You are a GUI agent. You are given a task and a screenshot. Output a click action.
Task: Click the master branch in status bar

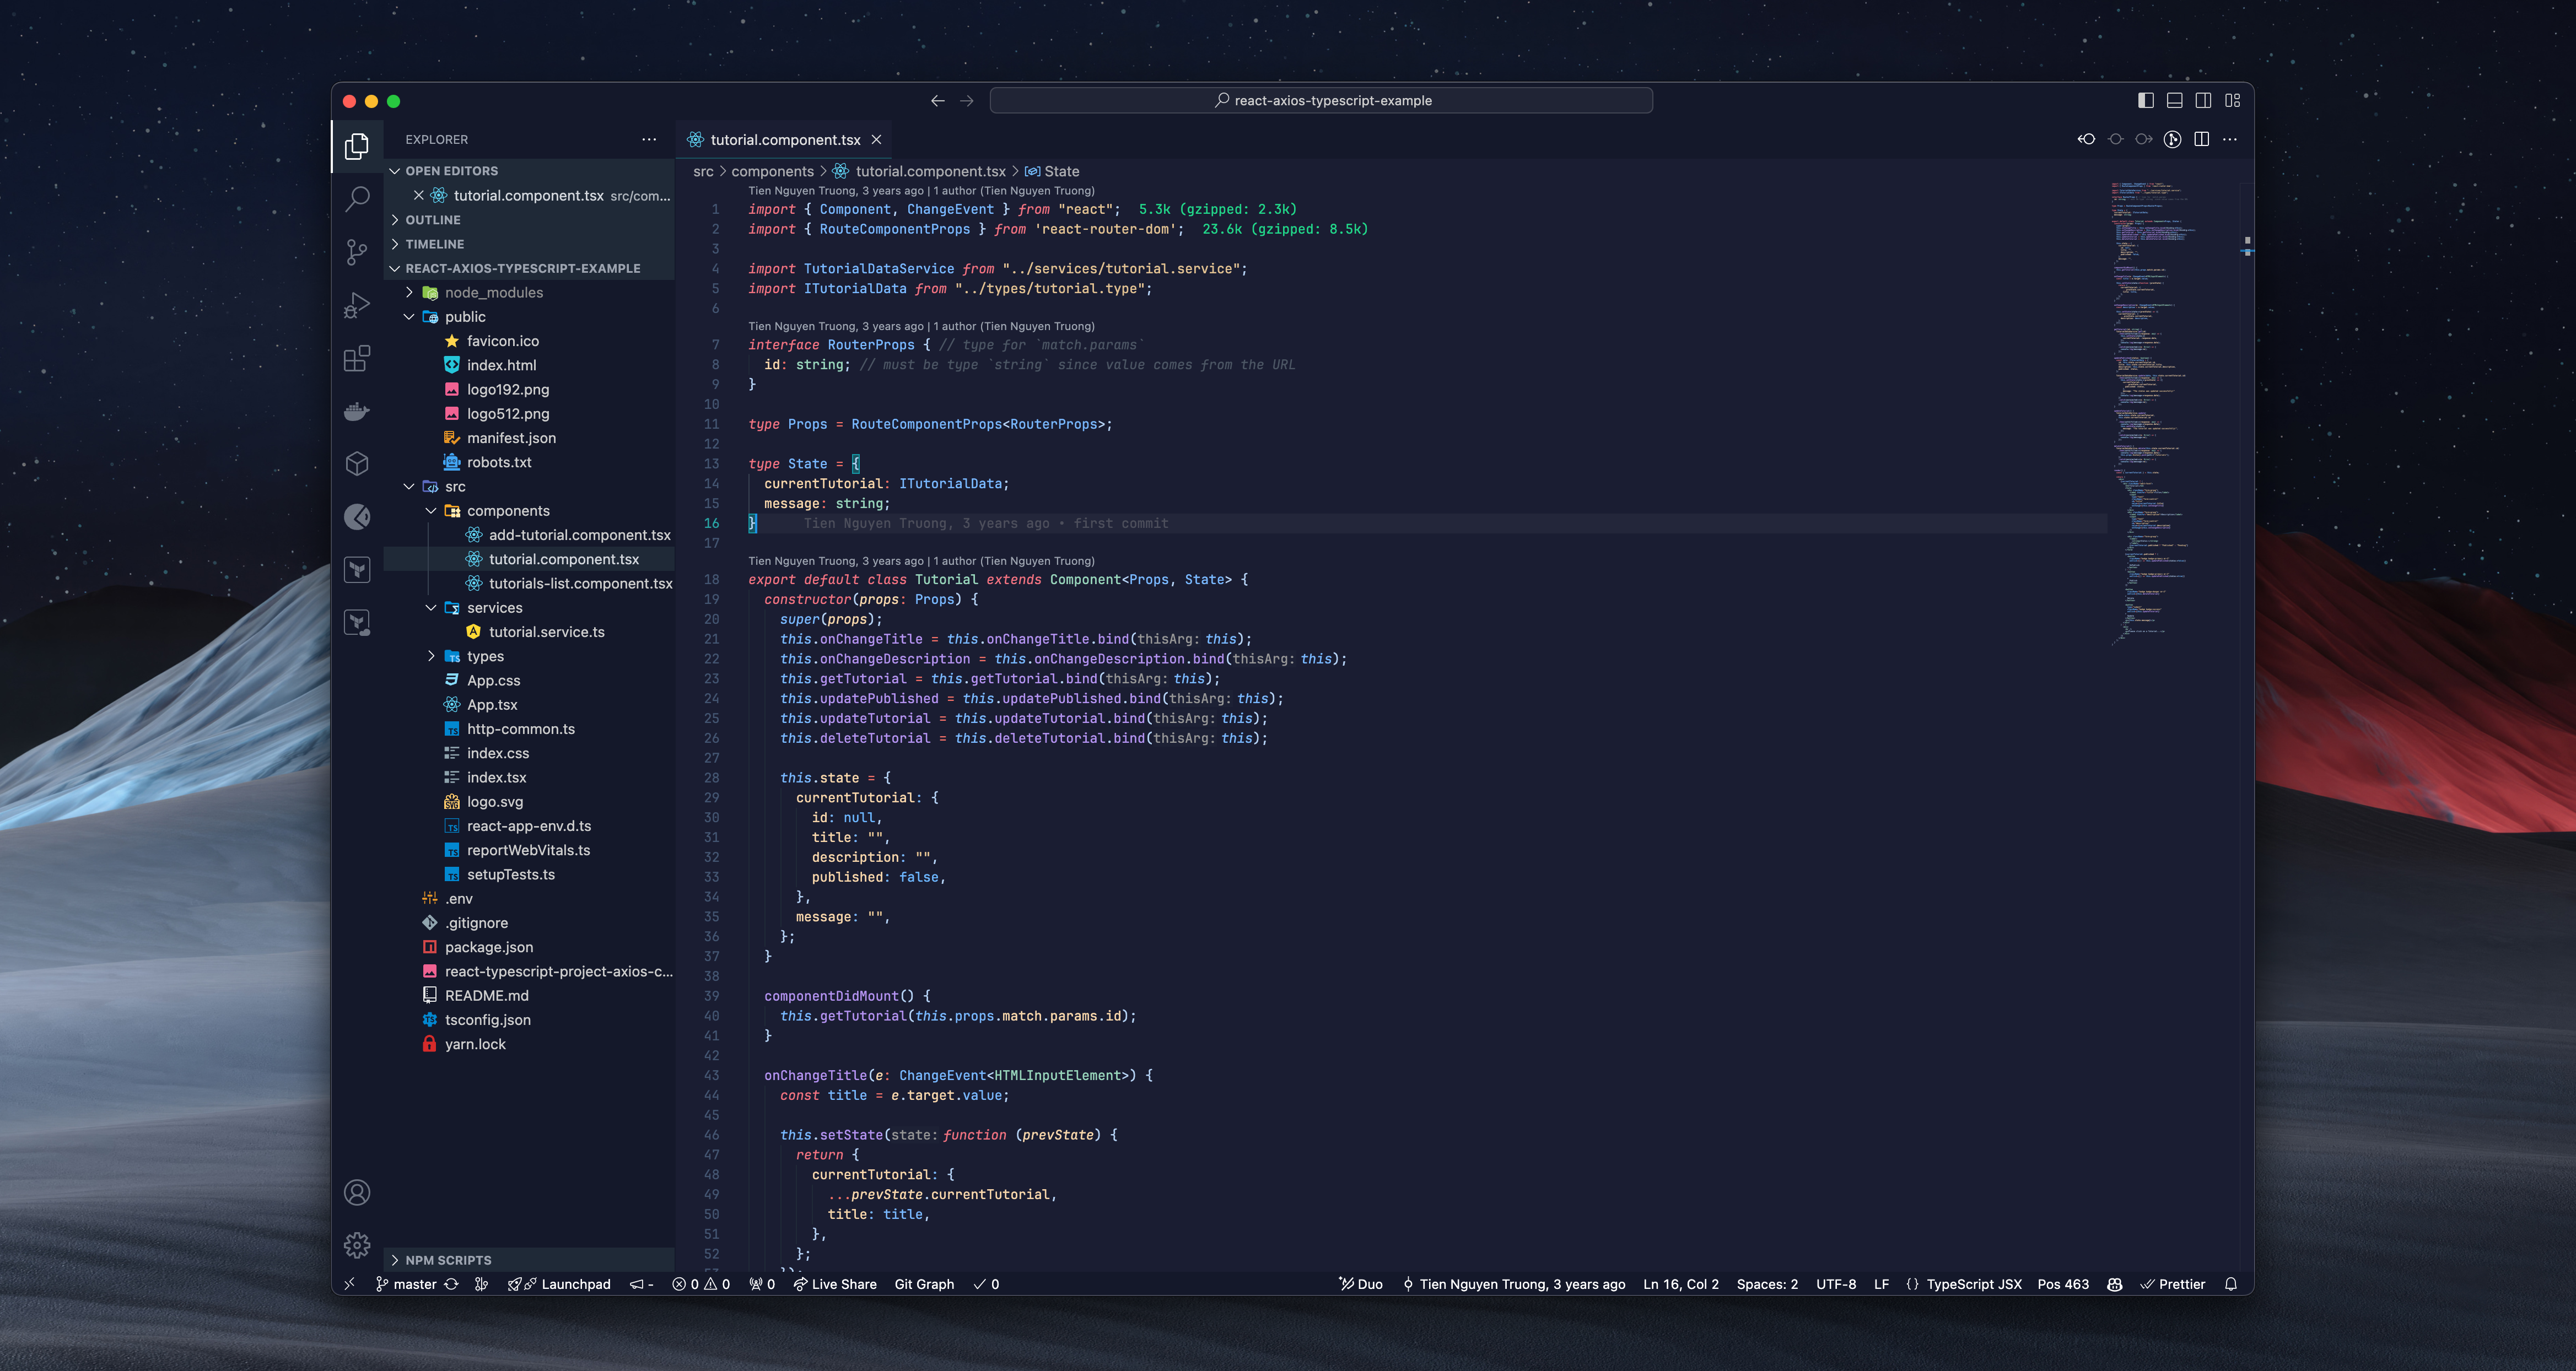(414, 1284)
